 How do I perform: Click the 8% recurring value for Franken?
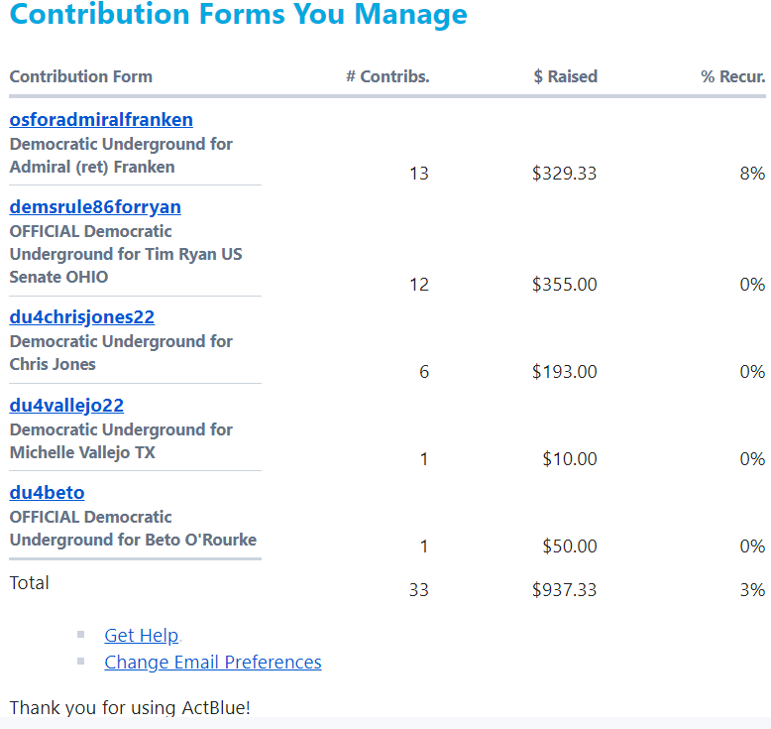click(752, 174)
